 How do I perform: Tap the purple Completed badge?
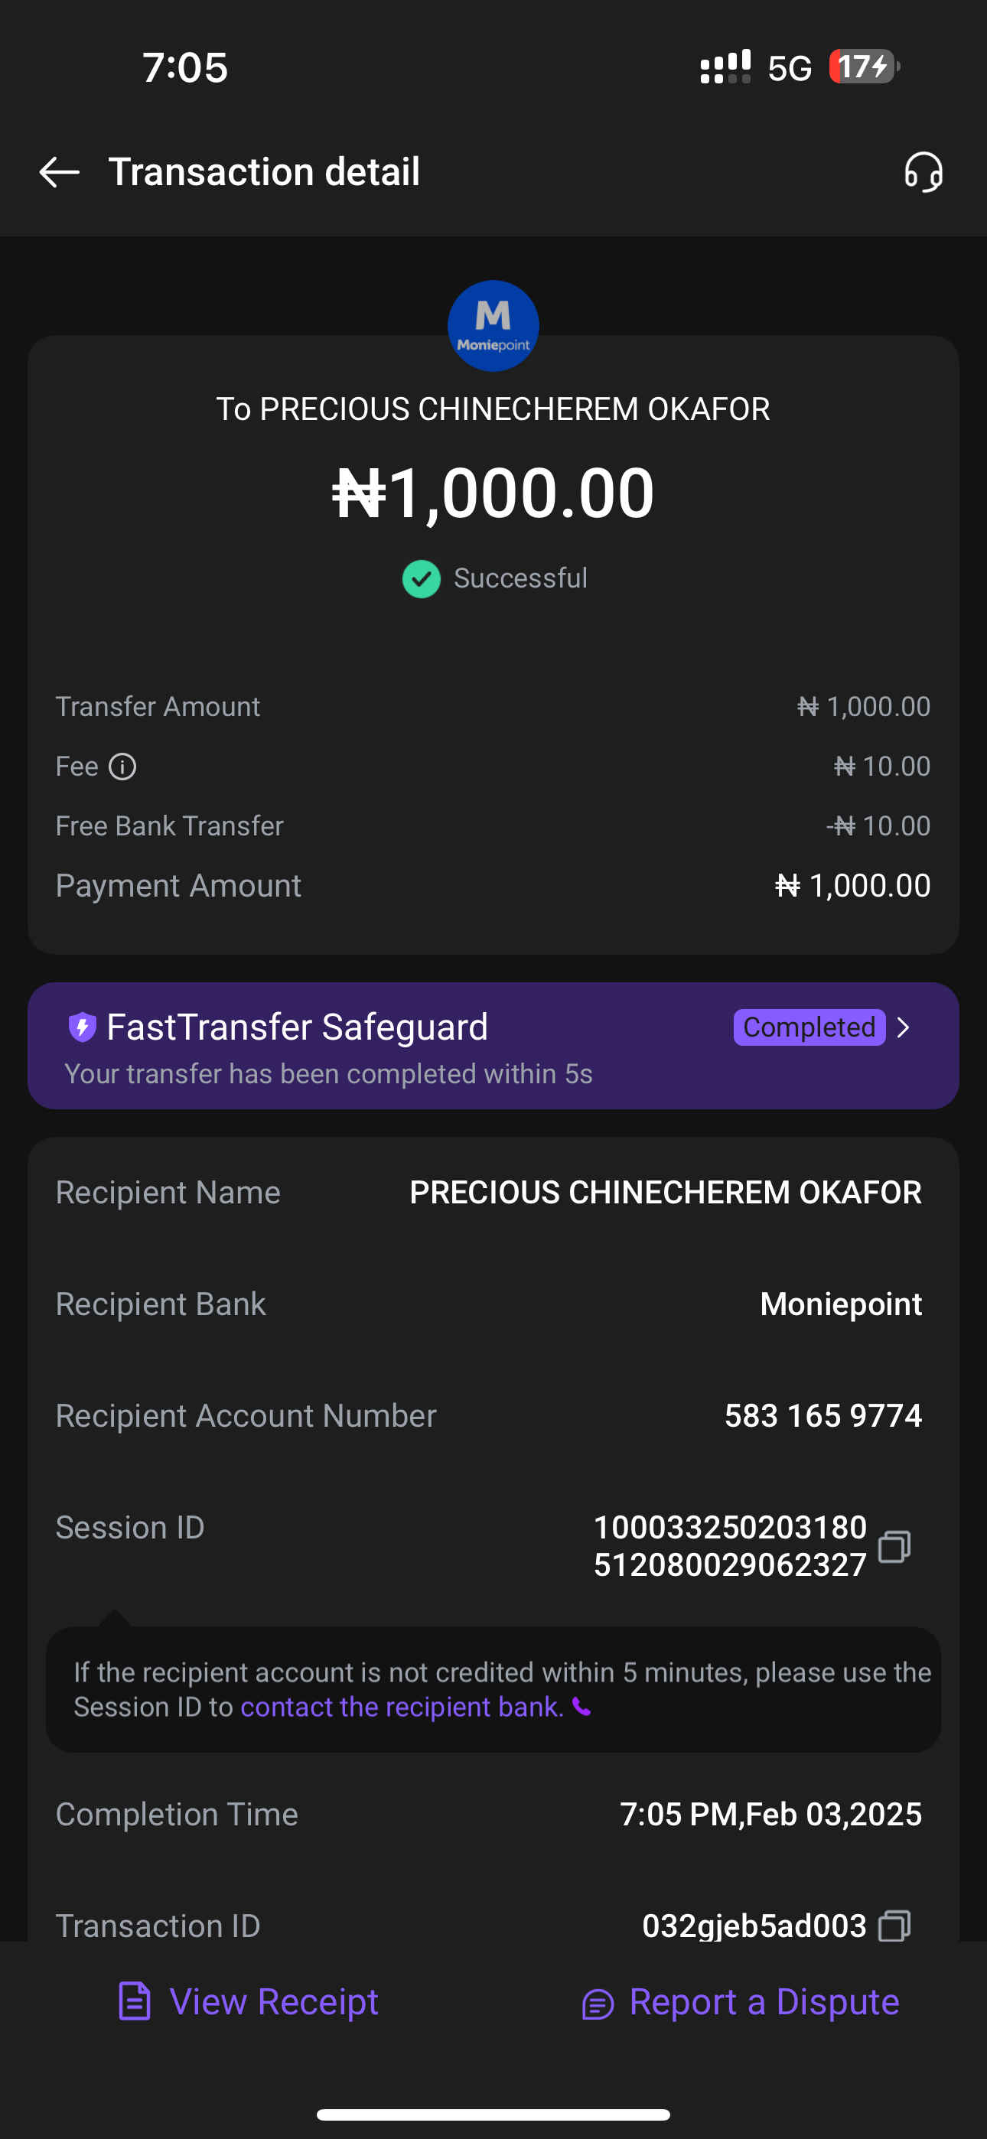[809, 1028]
